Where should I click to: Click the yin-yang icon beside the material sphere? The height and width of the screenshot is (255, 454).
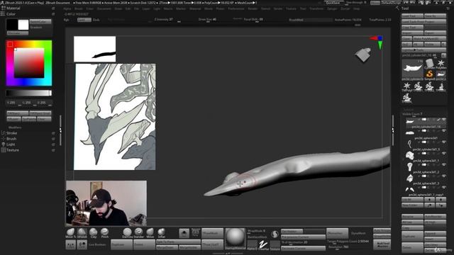click(x=275, y=234)
